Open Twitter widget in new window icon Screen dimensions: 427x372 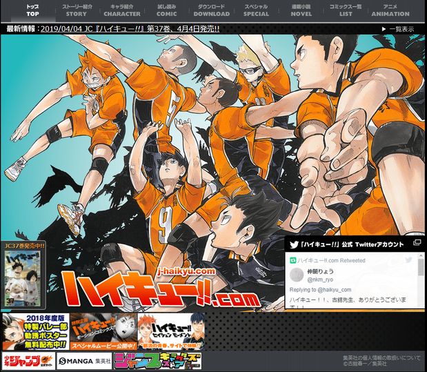click(417, 242)
